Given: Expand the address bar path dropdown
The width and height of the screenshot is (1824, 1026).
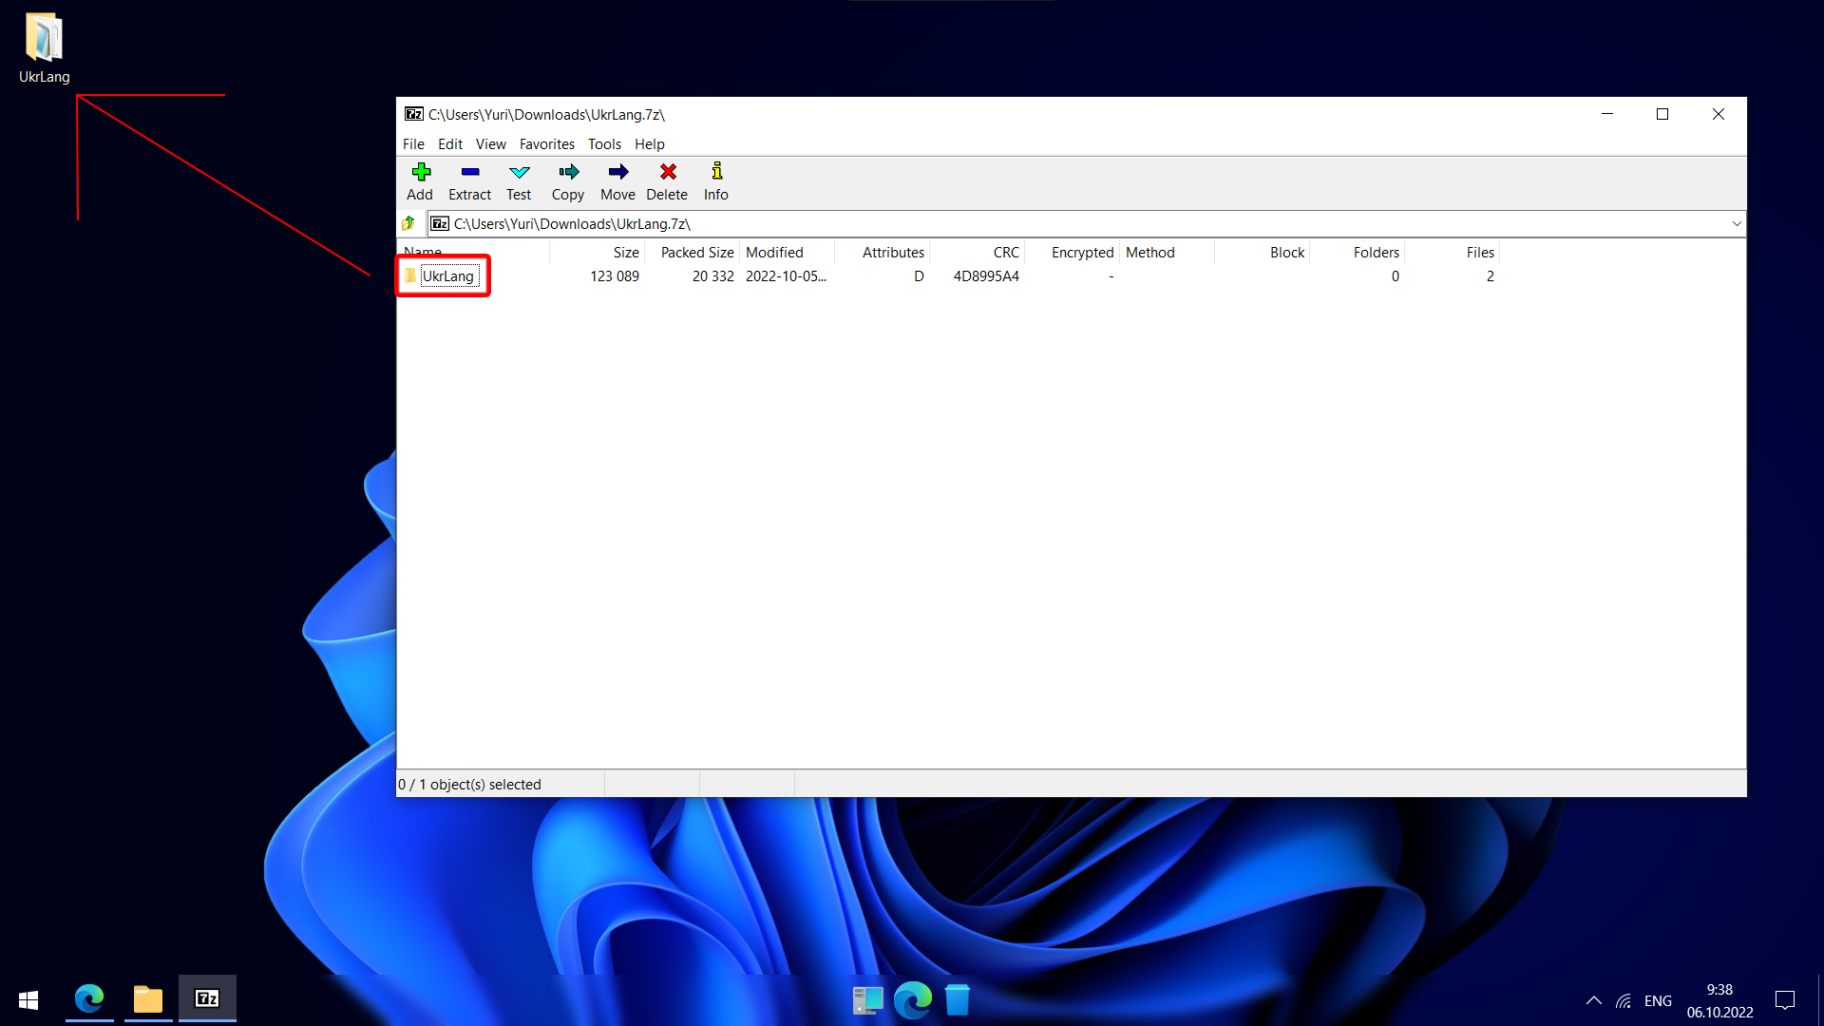Looking at the screenshot, I should (1736, 224).
